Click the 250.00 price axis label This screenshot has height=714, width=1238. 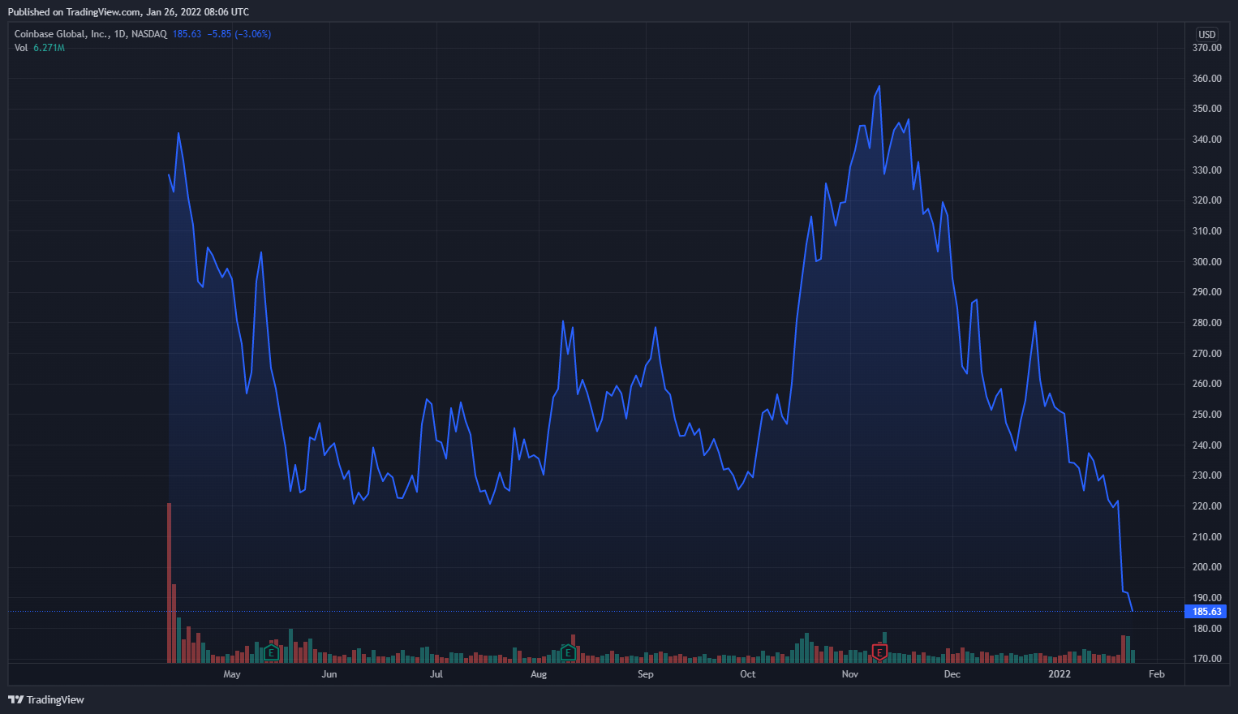(1207, 415)
